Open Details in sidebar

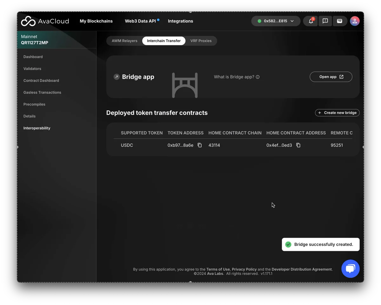[x=30, y=116]
